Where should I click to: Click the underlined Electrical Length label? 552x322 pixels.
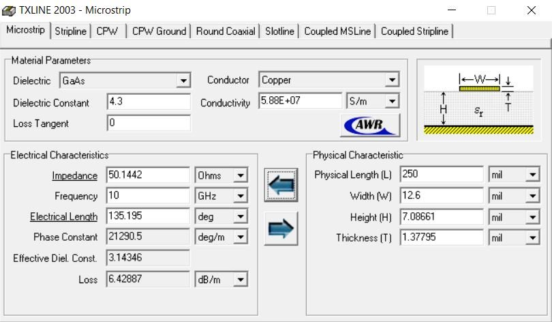(x=64, y=217)
